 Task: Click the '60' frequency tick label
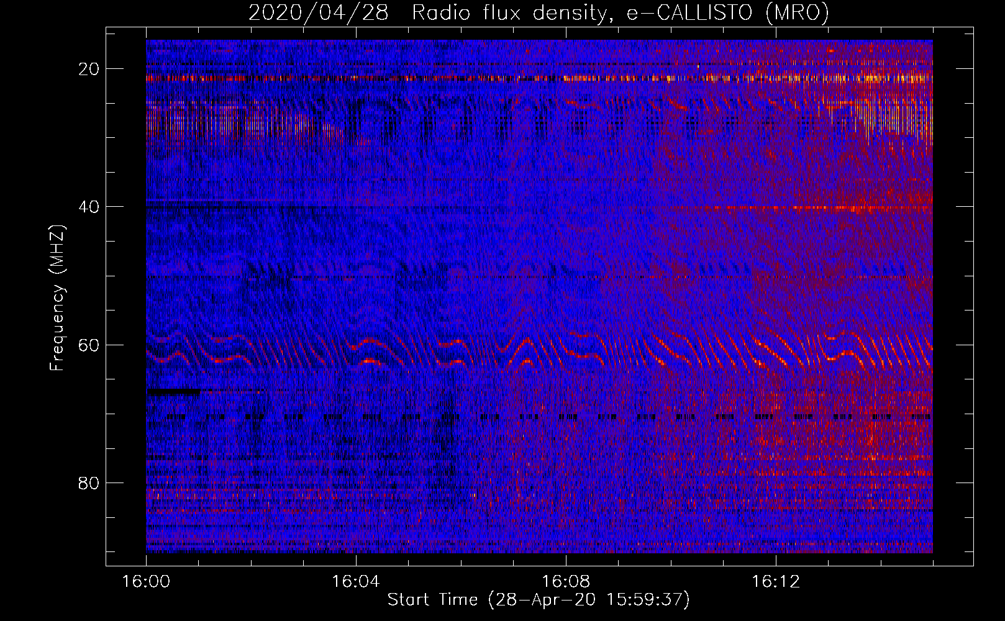(x=89, y=345)
